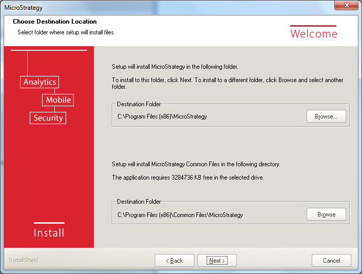Click the disk space requirement text
Screen dimensions: 362x274
[x=188, y=178]
